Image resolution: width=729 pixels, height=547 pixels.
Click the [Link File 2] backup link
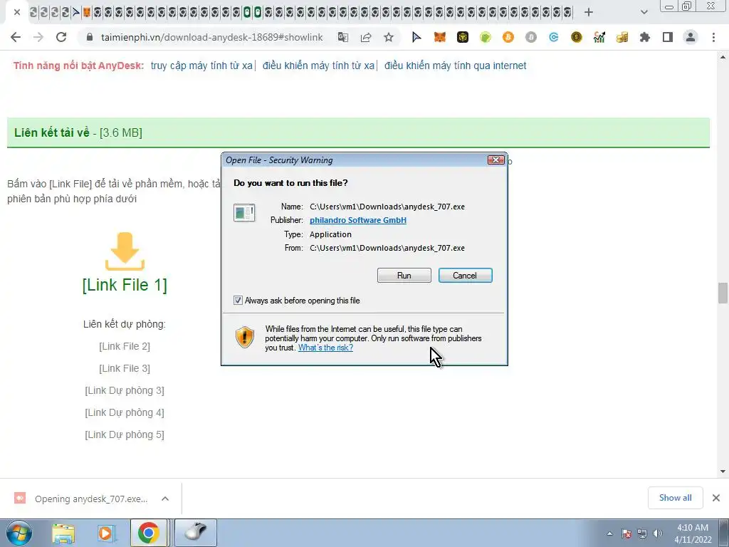pos(125,346)
